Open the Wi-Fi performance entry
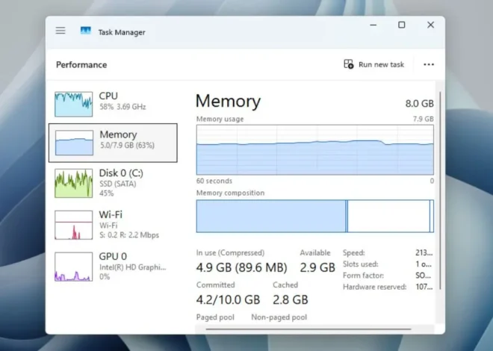This screenshot has width=493, height=351. point(114,225)
